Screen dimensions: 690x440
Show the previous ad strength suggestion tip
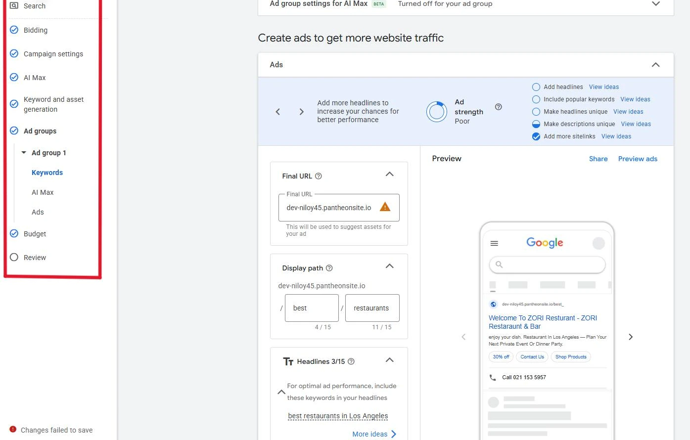pos(278,112)
